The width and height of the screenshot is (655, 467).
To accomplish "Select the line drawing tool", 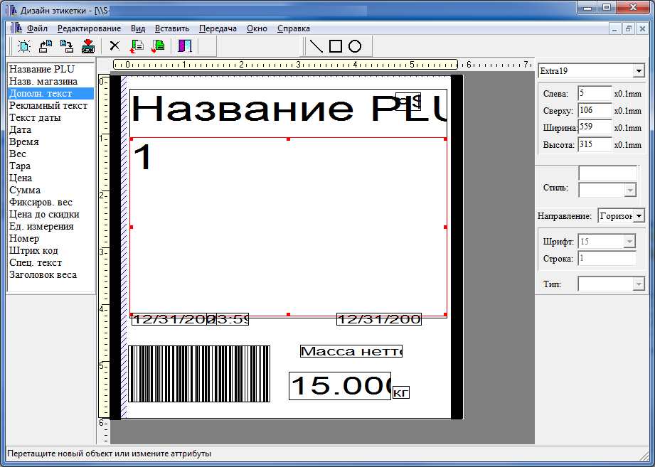I will [x=316, y=46].
